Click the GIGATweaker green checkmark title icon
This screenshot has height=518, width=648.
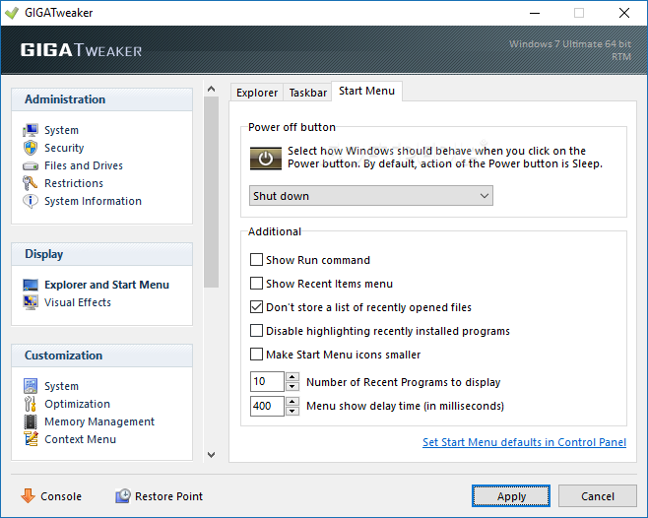click(12, 13)
